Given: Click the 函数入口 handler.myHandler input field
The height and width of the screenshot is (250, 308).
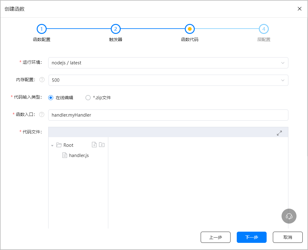Looking at the screenshot, I should pos(168,115).
